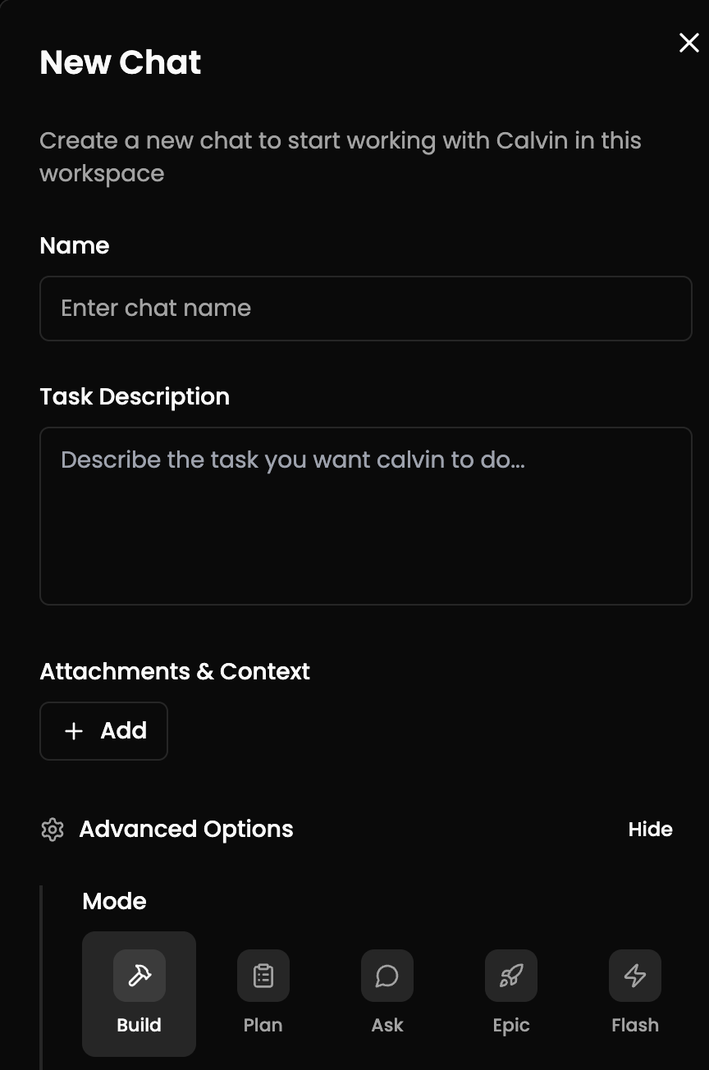This screenshot has height=1070, width=709.
Task: Switch mode using the Plan label
Action: [263, 1025]
